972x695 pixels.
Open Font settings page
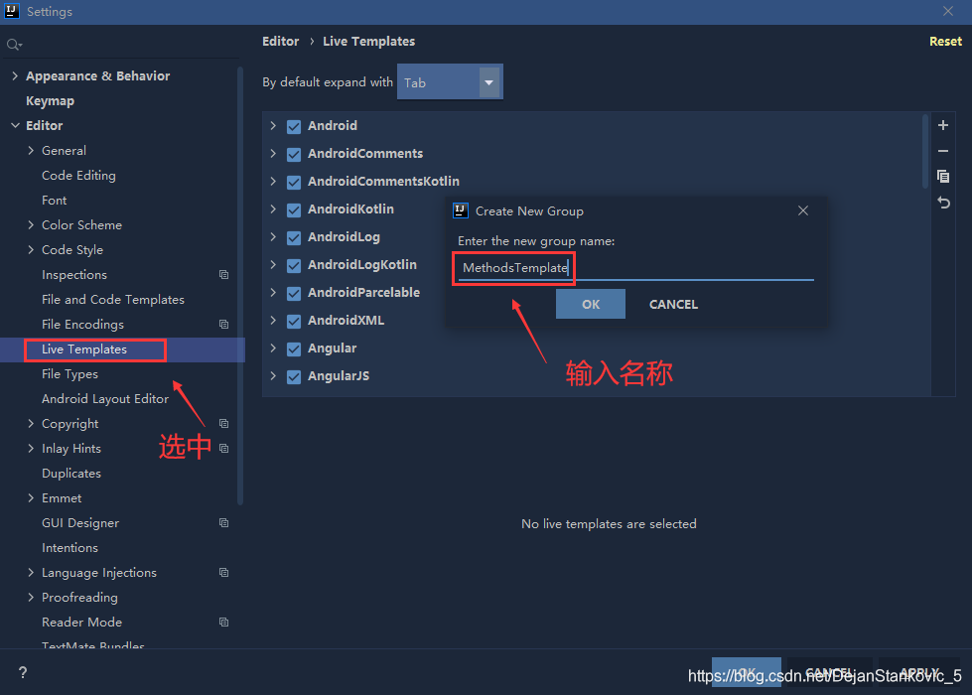[54, 201]
